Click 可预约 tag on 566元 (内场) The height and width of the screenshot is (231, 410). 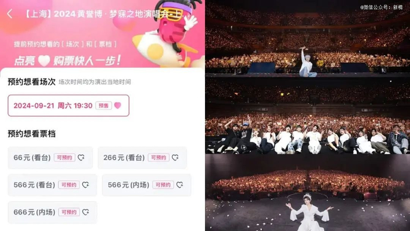point(163,185)
